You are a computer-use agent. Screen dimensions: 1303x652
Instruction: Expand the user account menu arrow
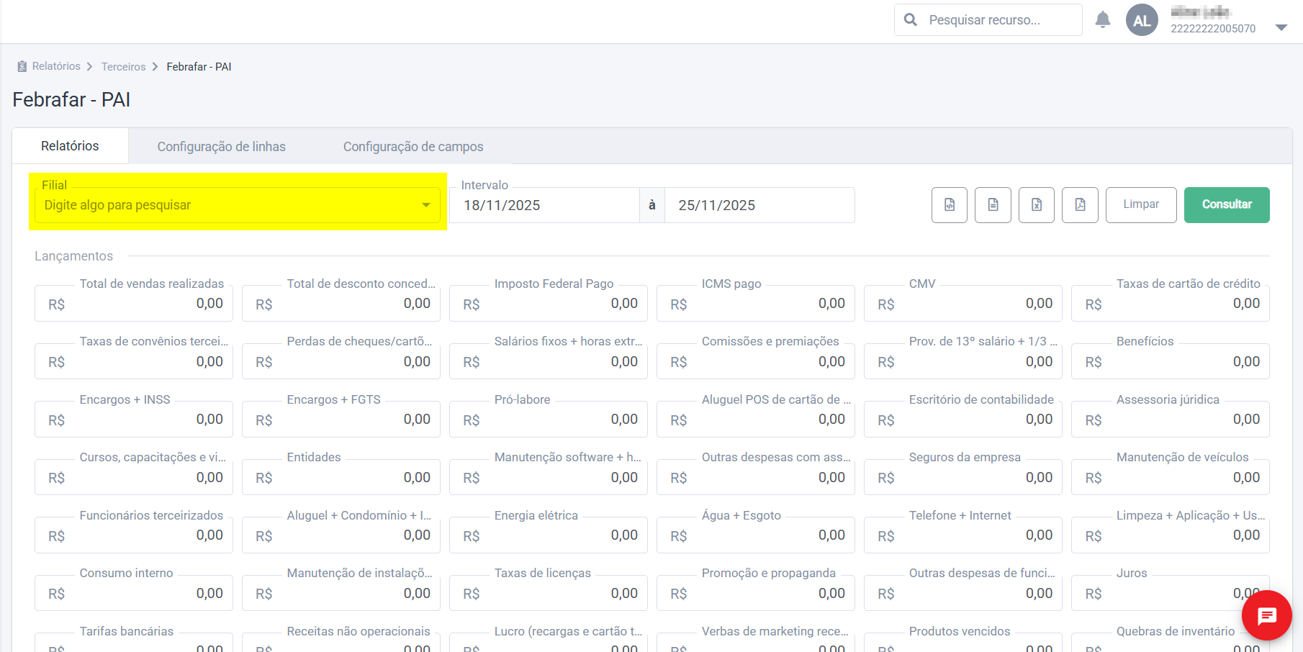tap(1281, 27)
